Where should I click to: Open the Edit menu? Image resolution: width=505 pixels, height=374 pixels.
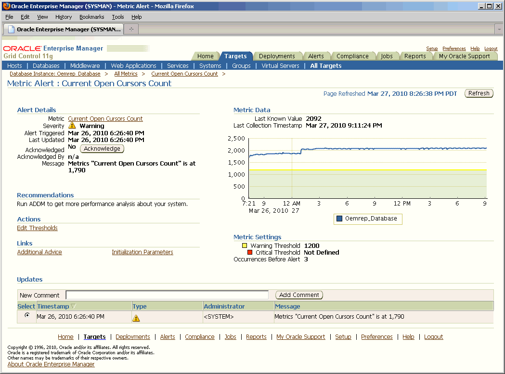[25, 17]
